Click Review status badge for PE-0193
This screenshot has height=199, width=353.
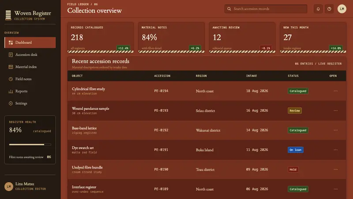295,111
